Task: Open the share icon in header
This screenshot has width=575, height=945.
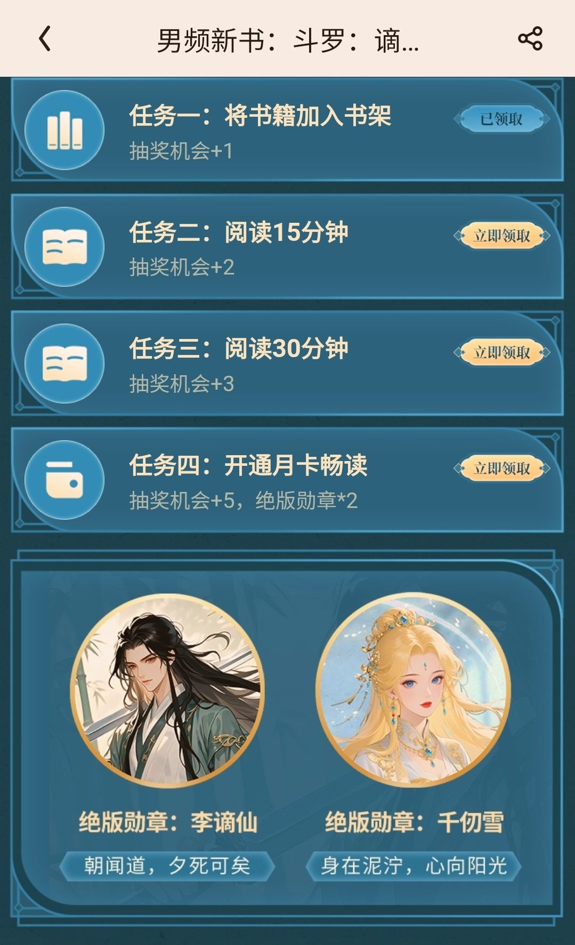Action: 530,39
